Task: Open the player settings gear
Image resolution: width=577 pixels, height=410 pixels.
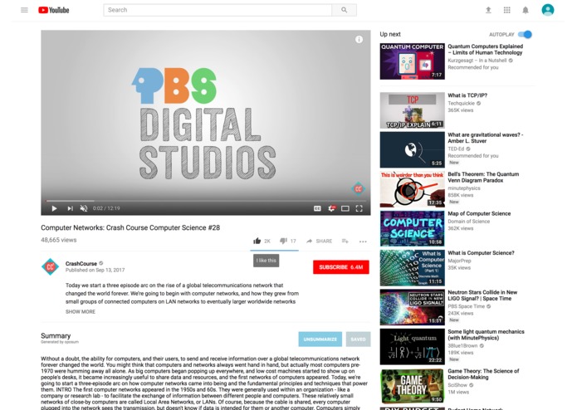Action: [x=331, y=208]
